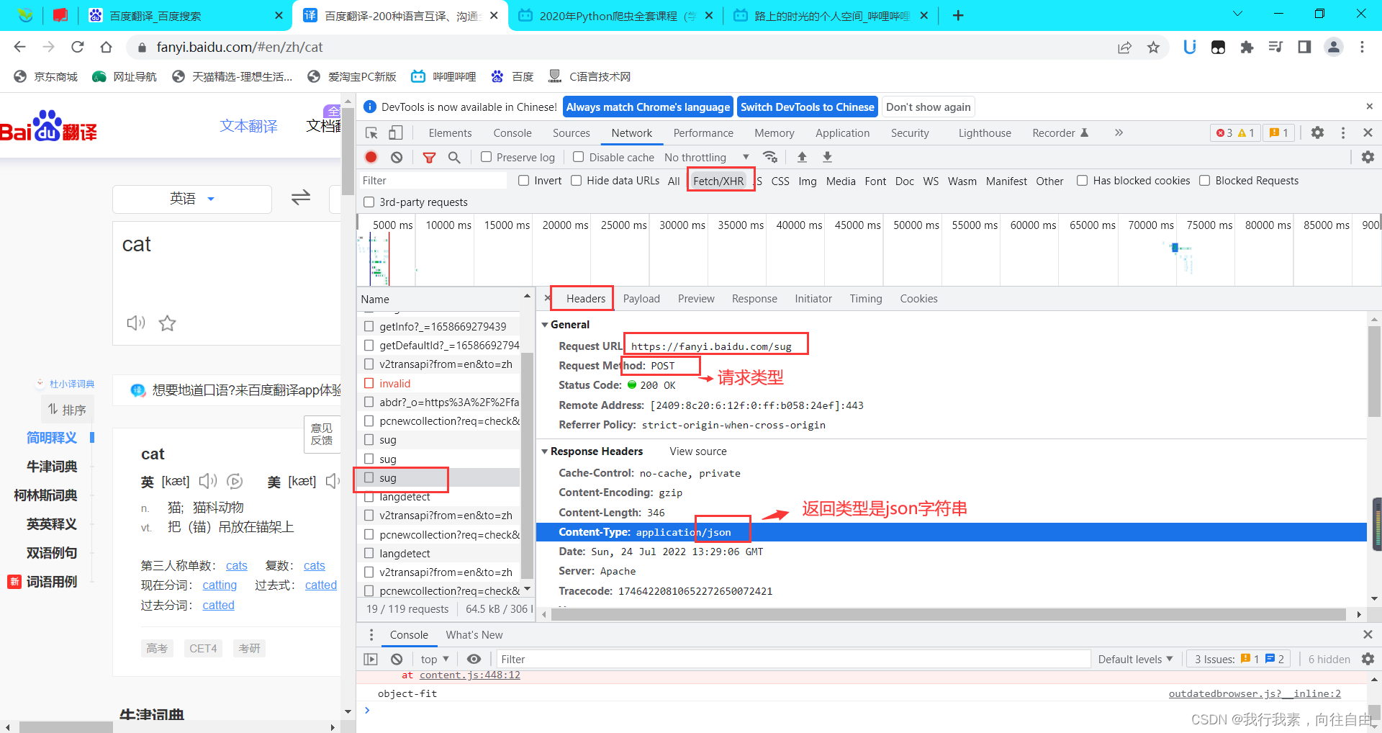1382x733 pixels.
Task: Switch to Sources panel
Action: coord(571,133)
